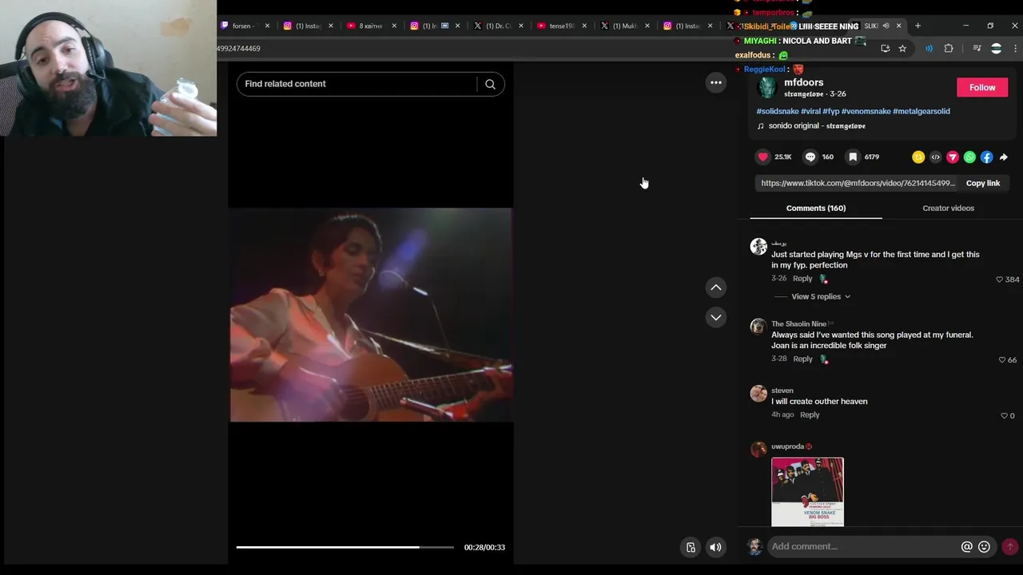
Task: Reply to steven's comment
Action: pos(810,414)
